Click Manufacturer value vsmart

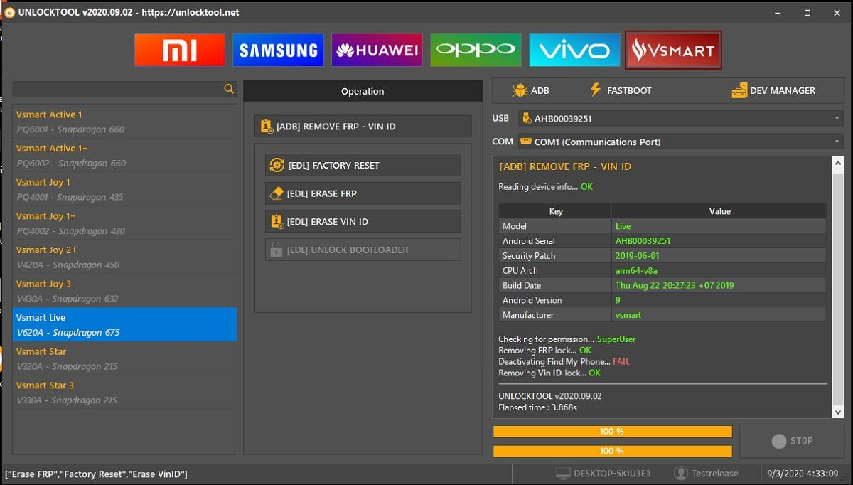coord(627,315)
